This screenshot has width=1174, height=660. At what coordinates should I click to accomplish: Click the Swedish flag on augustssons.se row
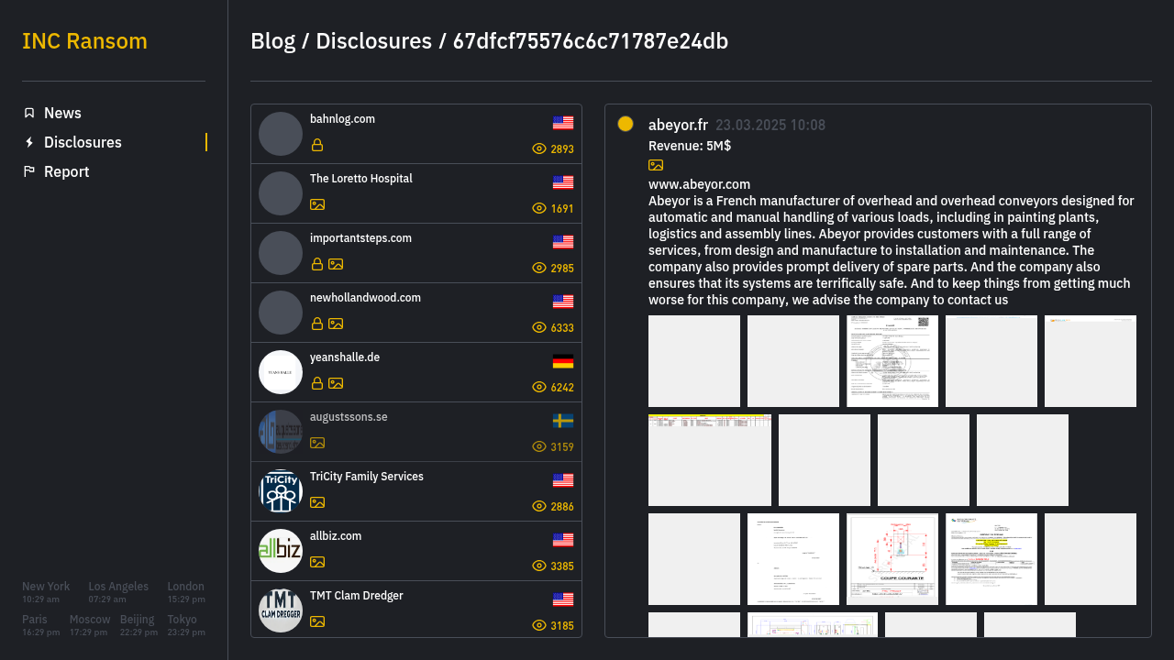(563, 421)
